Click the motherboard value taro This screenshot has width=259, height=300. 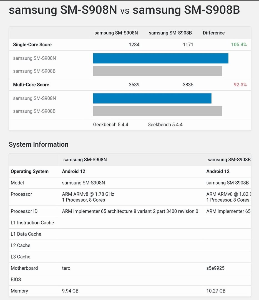click(x=66, y=268)
